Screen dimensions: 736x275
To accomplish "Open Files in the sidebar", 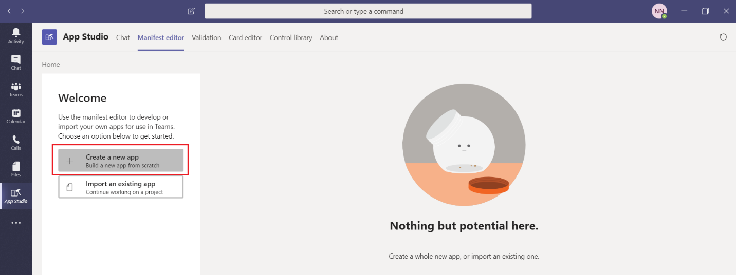I will click(16, 169).
